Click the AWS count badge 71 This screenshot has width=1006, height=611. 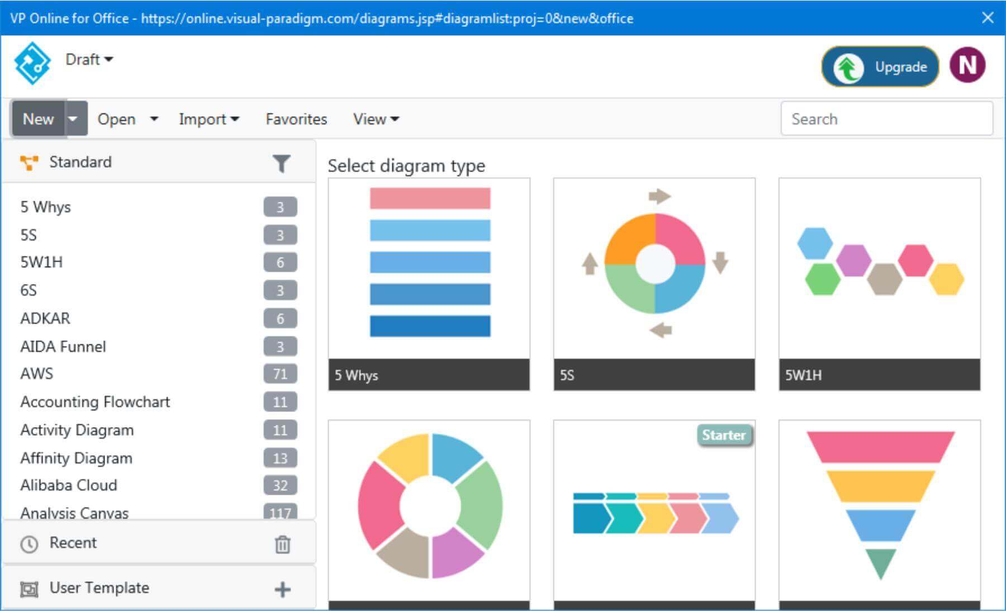[280, 373]
